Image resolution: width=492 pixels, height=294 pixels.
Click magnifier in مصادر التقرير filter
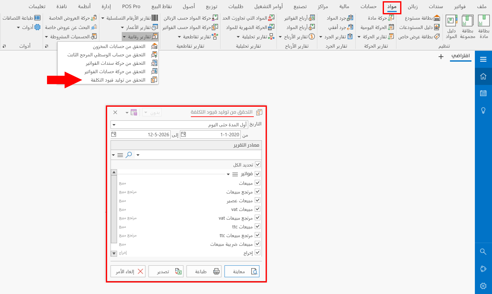click(129, 155)
